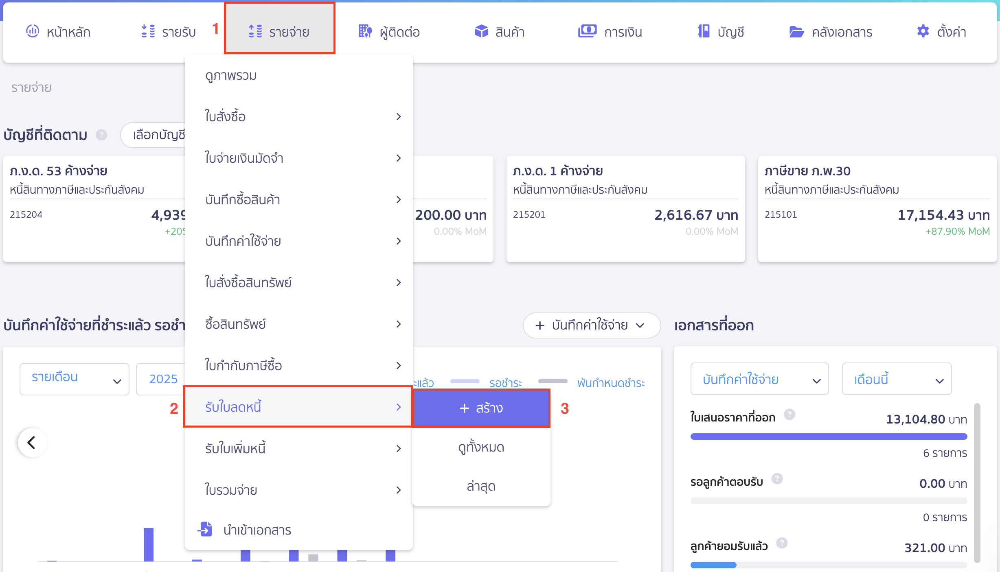This screenshot has height=572, width=1000.
Task: Click ล่าสุด in the submenu
Action: coord(481,486)
